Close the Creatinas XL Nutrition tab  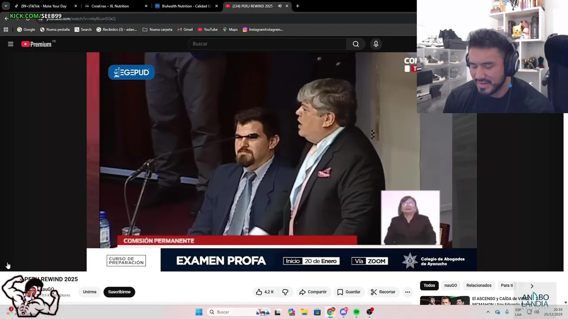[146, 6]
